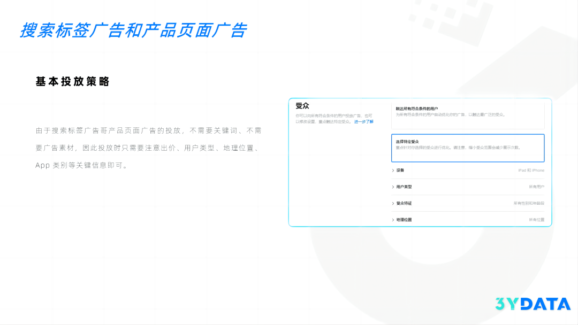Select the 选择特定受众 option card
The height and width of the screenshot is (325, 578).
[x=468, y=148]
